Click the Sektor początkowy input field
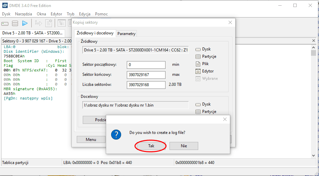Viewport: 319px width, 176px height. click(146, 65)
